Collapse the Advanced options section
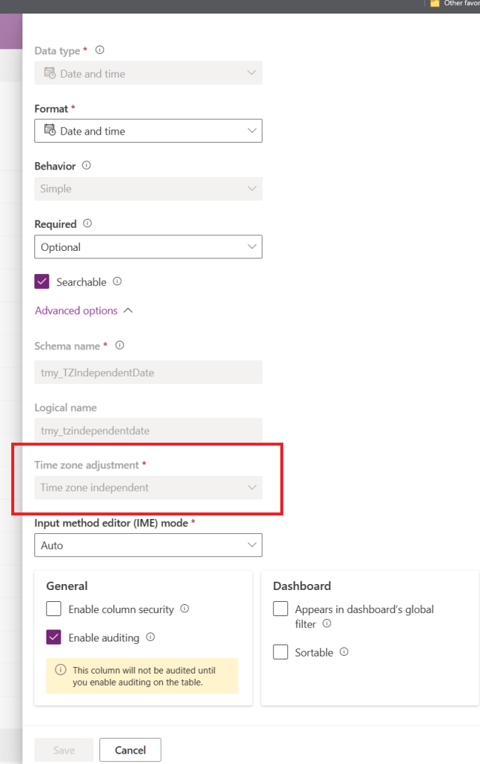This screenshot has height=764, width=480. [x=84, y=311]
